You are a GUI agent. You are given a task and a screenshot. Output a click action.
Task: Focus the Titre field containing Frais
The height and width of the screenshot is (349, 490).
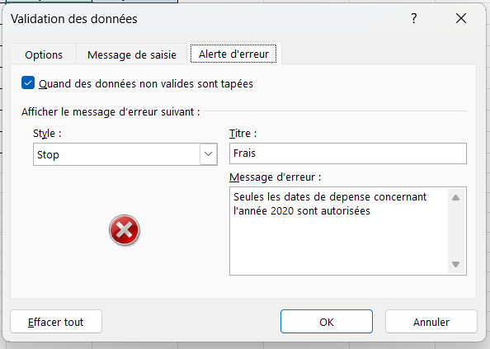point(348,153)
